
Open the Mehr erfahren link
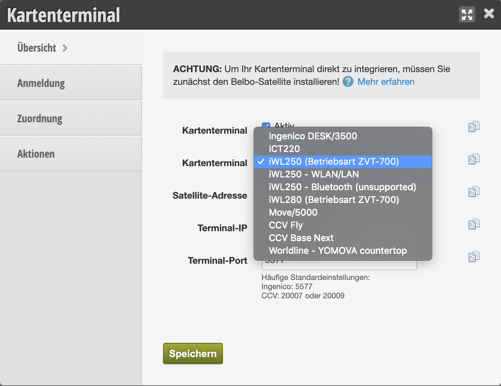[386, 82]
